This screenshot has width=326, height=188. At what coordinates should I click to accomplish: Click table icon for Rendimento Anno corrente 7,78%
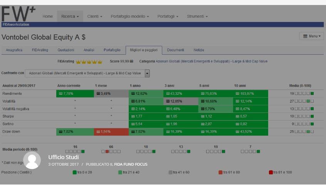[61, 94]
